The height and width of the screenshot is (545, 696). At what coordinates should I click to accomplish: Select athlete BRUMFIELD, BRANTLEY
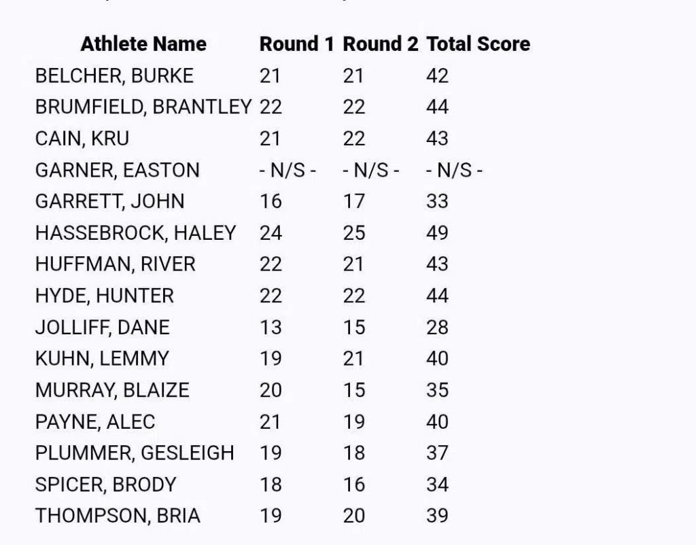(x=143, y=107)
